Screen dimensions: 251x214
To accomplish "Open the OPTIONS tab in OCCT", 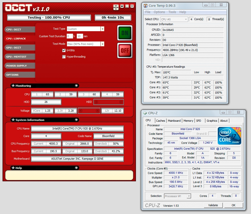I will [20, 75].
